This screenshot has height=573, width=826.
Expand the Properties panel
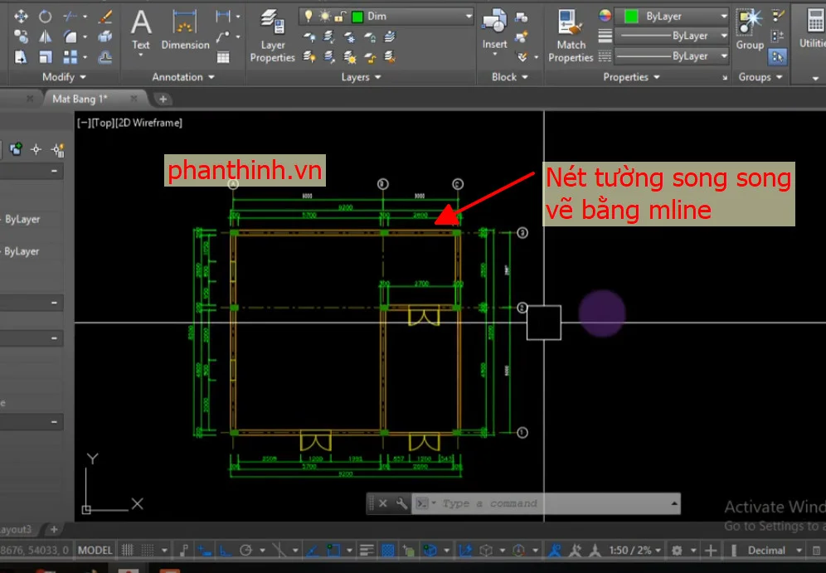tap(631, 77)
